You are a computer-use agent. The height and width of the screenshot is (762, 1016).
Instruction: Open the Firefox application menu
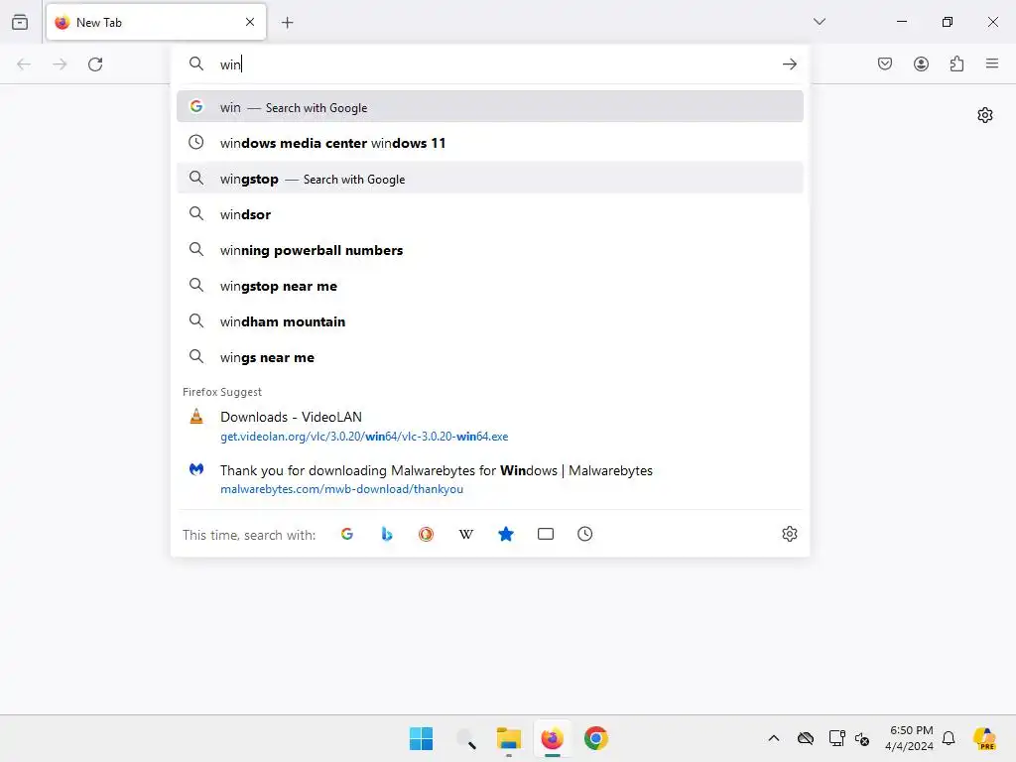click(992, 63)
